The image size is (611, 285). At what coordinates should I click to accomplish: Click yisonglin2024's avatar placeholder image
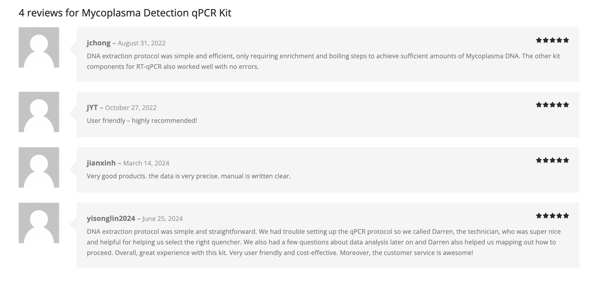click(x=39, y=223)
